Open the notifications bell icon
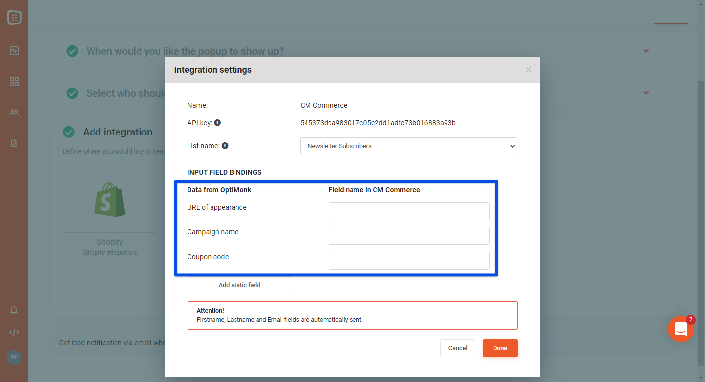This screenshot has width=705, height=382. tap(14, 310)
